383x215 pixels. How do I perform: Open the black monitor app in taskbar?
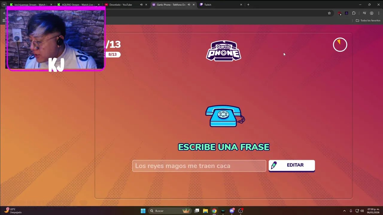coord(223,211)
